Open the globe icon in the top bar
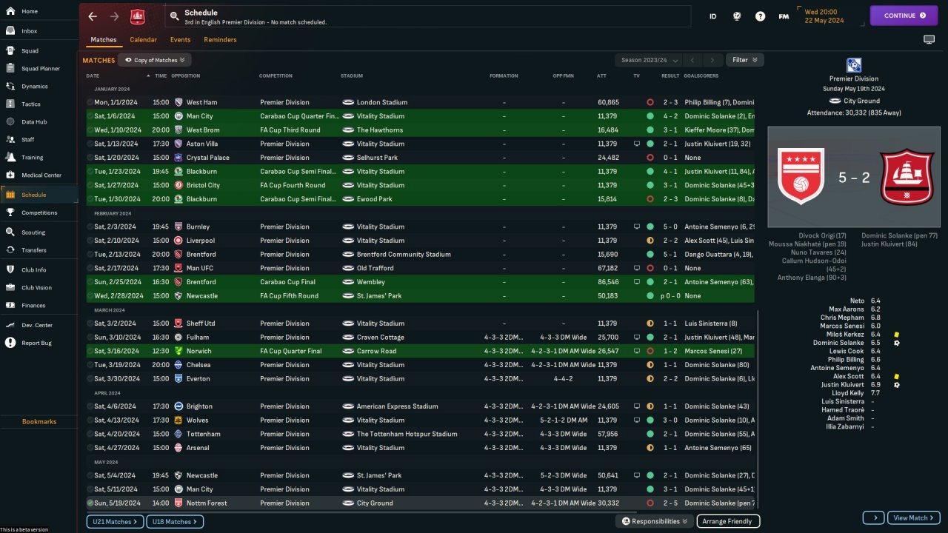948x533 pixels. 736,16
